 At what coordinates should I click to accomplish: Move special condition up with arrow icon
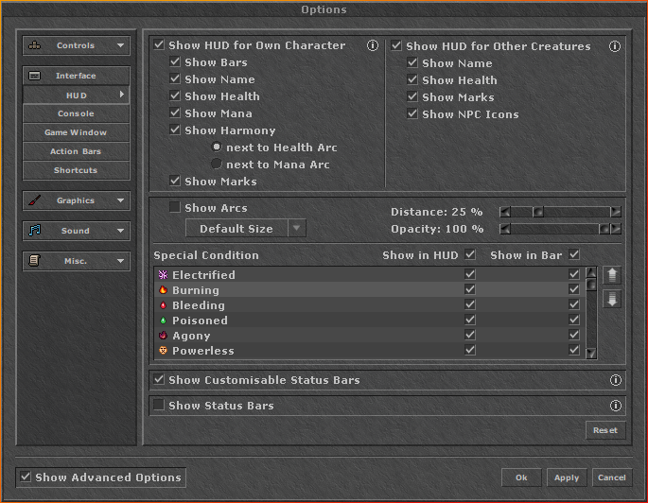pyautogui.click(x=611, y=275)
